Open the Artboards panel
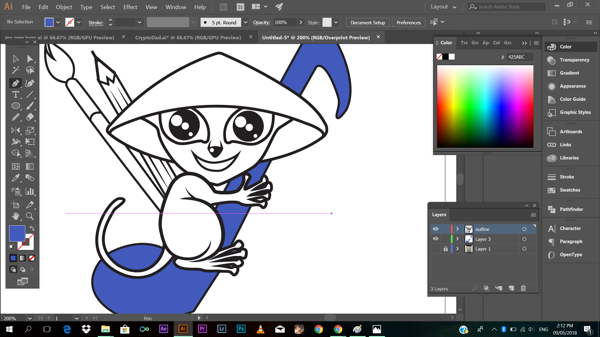This screenshot has width=600, height=337. (571, 131)
